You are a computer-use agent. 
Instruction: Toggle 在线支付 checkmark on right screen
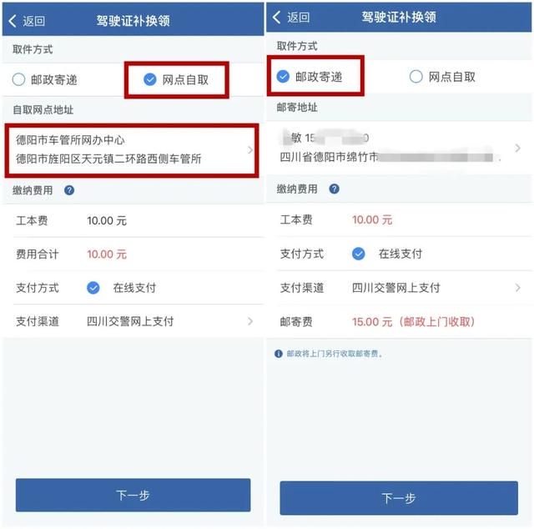click(358, 254)
